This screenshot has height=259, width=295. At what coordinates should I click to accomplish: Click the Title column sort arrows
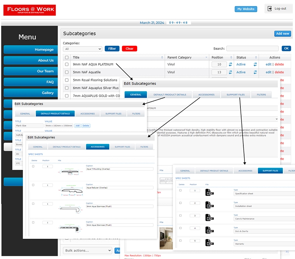(x=162, y=58)
